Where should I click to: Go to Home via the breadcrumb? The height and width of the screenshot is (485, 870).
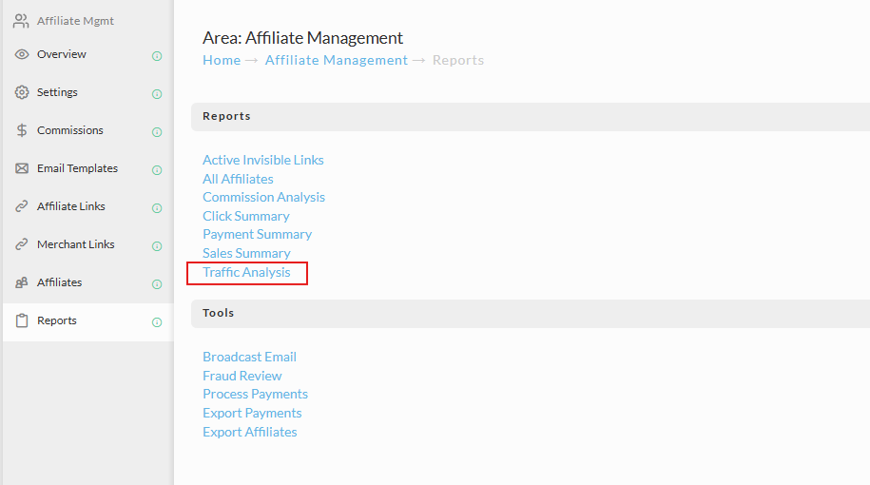222,60
